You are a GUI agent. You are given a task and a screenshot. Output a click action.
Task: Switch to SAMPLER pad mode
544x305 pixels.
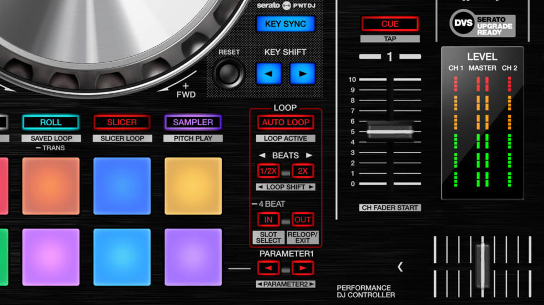[193, 122]
